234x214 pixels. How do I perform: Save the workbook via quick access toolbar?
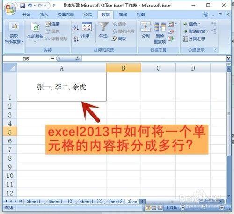(22, 6)
